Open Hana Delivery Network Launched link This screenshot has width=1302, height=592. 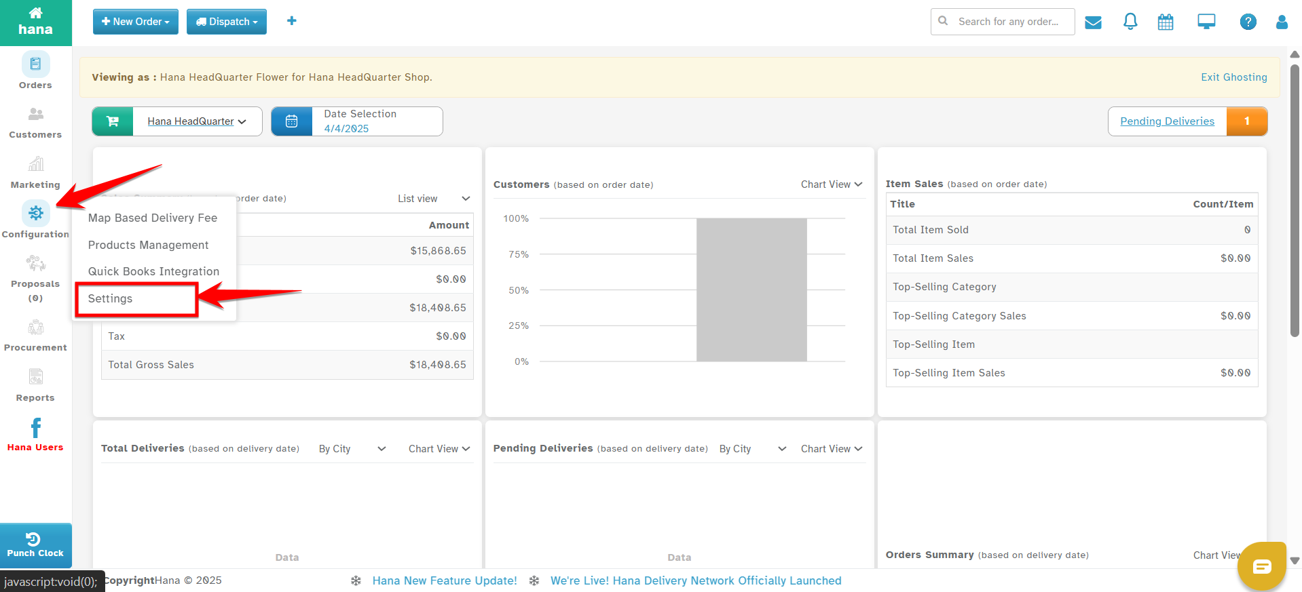point(696,580)
